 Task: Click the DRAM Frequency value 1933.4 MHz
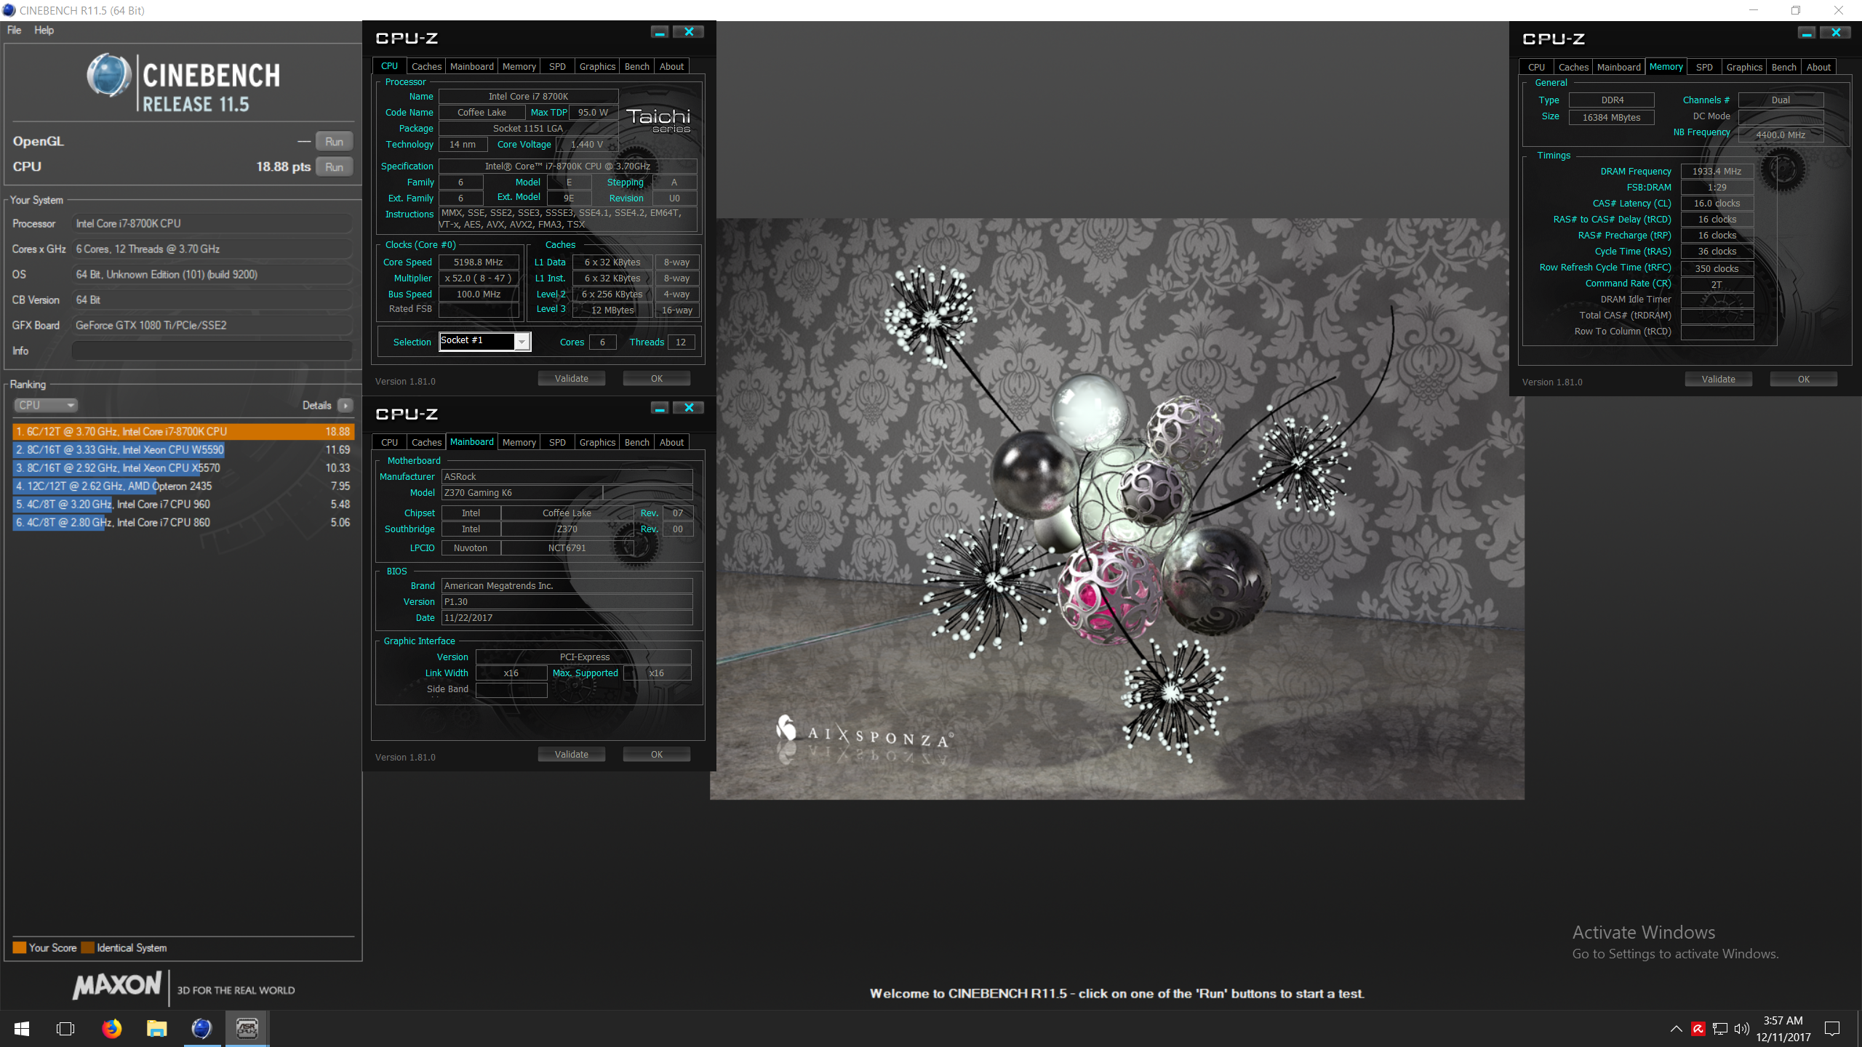tap(1717, 172)
